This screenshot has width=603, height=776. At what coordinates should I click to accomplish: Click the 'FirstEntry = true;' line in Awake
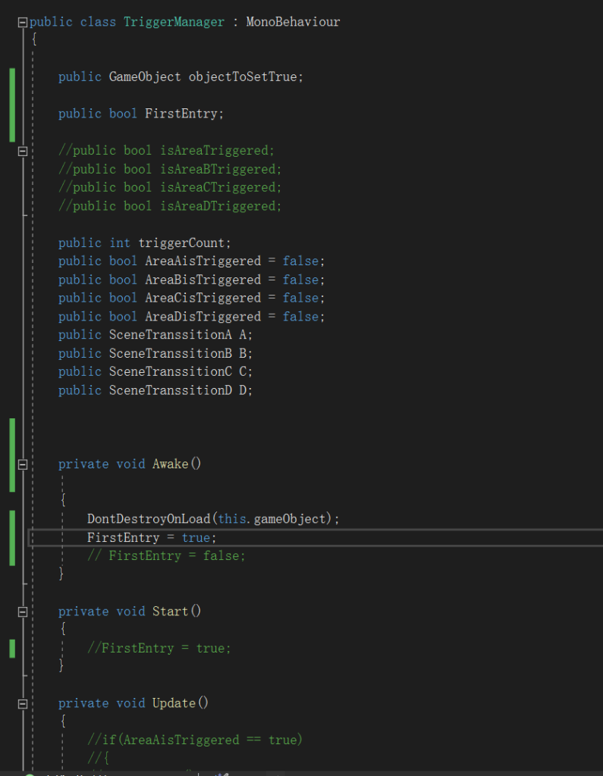tap(152, 537)
